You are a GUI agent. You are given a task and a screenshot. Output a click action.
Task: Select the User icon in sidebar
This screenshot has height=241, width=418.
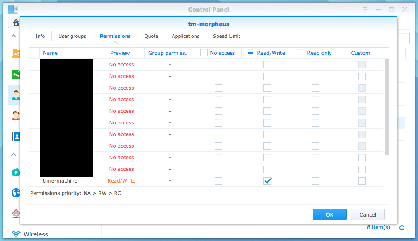coord(16,95)
